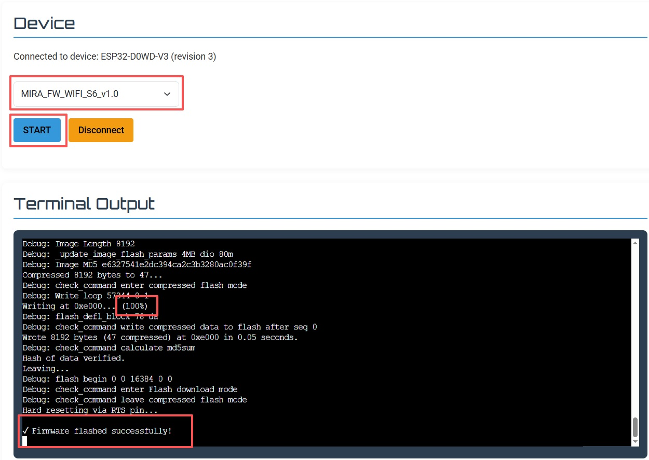The width and height of the screenshot is (649, 460).
Task: Click the "Firmware flashed successfully!" message
Action: pos(102,431)
